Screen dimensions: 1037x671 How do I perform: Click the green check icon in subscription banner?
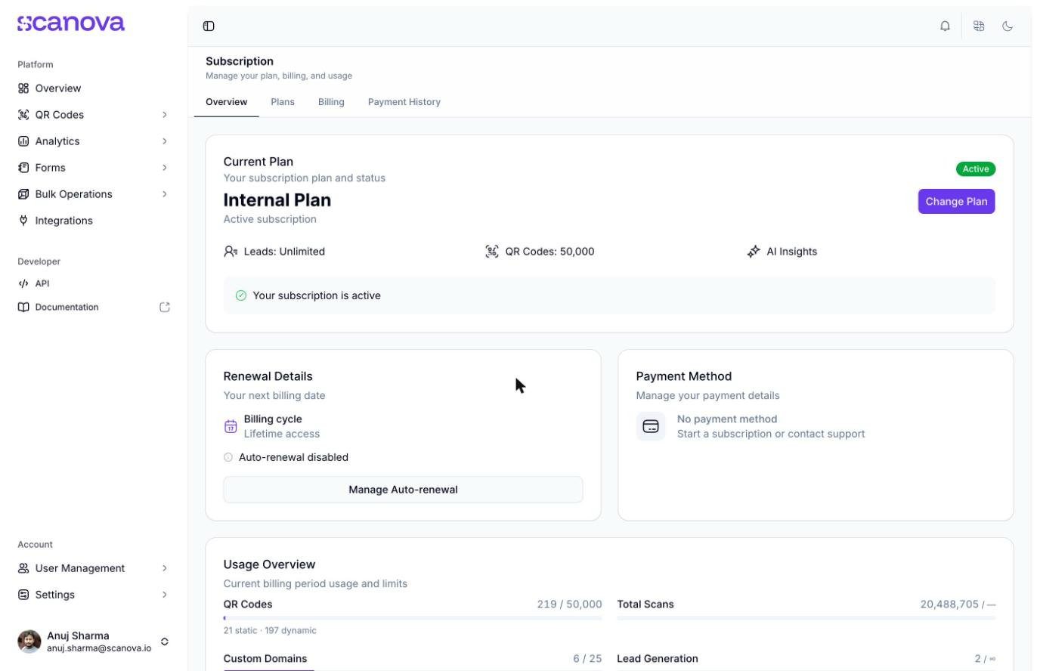(241, 296)
